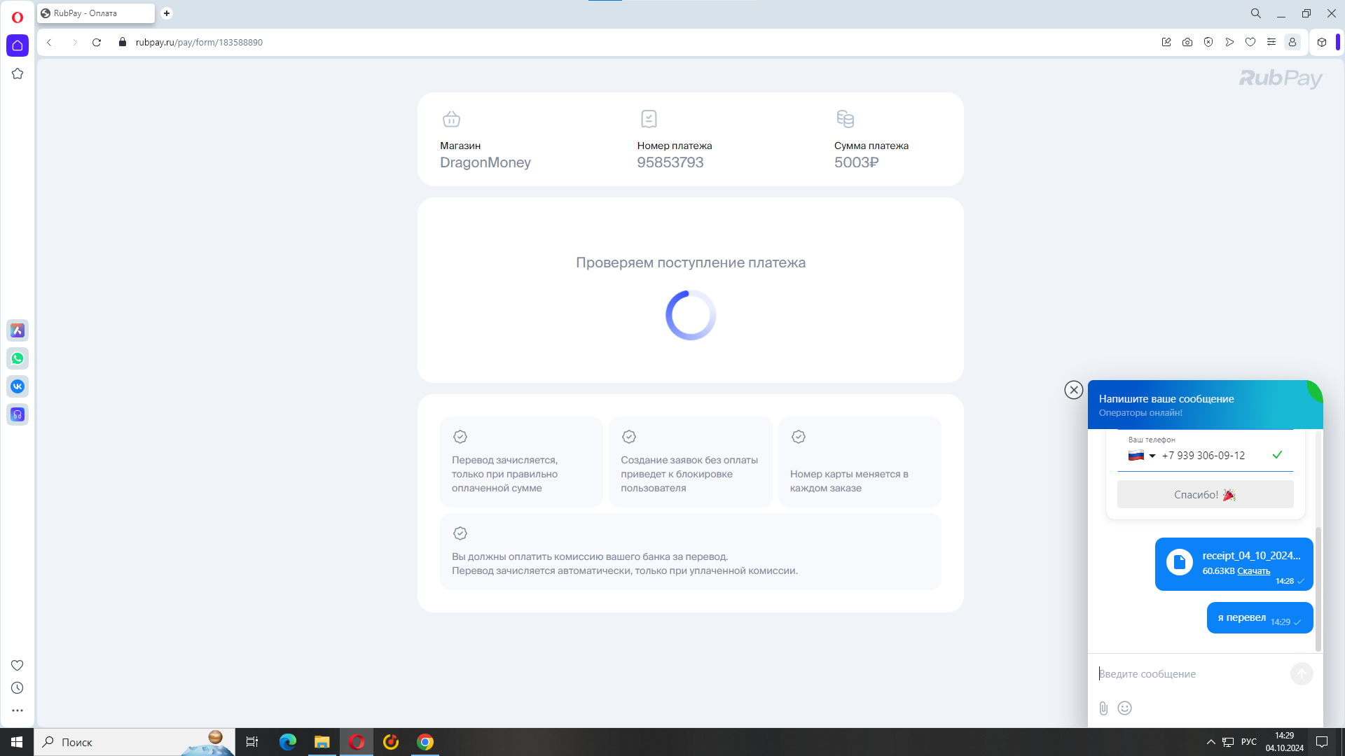Open the country flag dropdown for phone

(x=1142, y=456)
